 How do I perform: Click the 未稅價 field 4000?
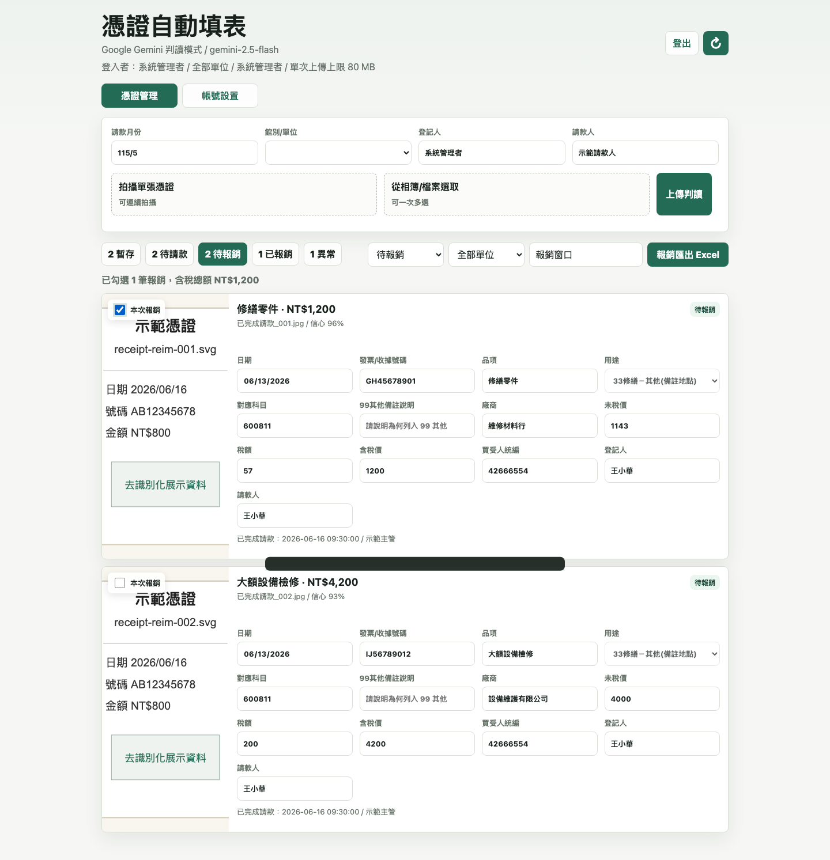(662, 699)
